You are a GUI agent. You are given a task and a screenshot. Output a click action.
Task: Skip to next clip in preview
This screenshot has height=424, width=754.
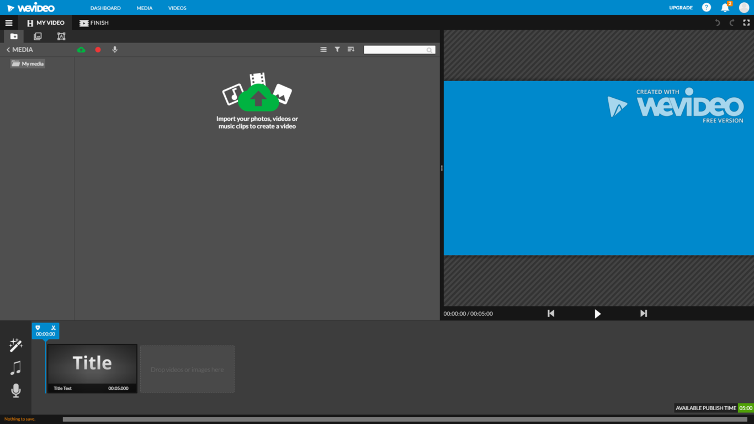(x=644, y=314)
